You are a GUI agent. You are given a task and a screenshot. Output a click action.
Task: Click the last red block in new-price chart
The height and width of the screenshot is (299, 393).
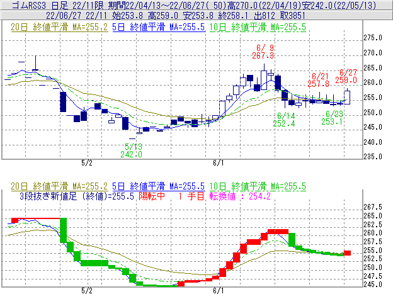[348, 253]
